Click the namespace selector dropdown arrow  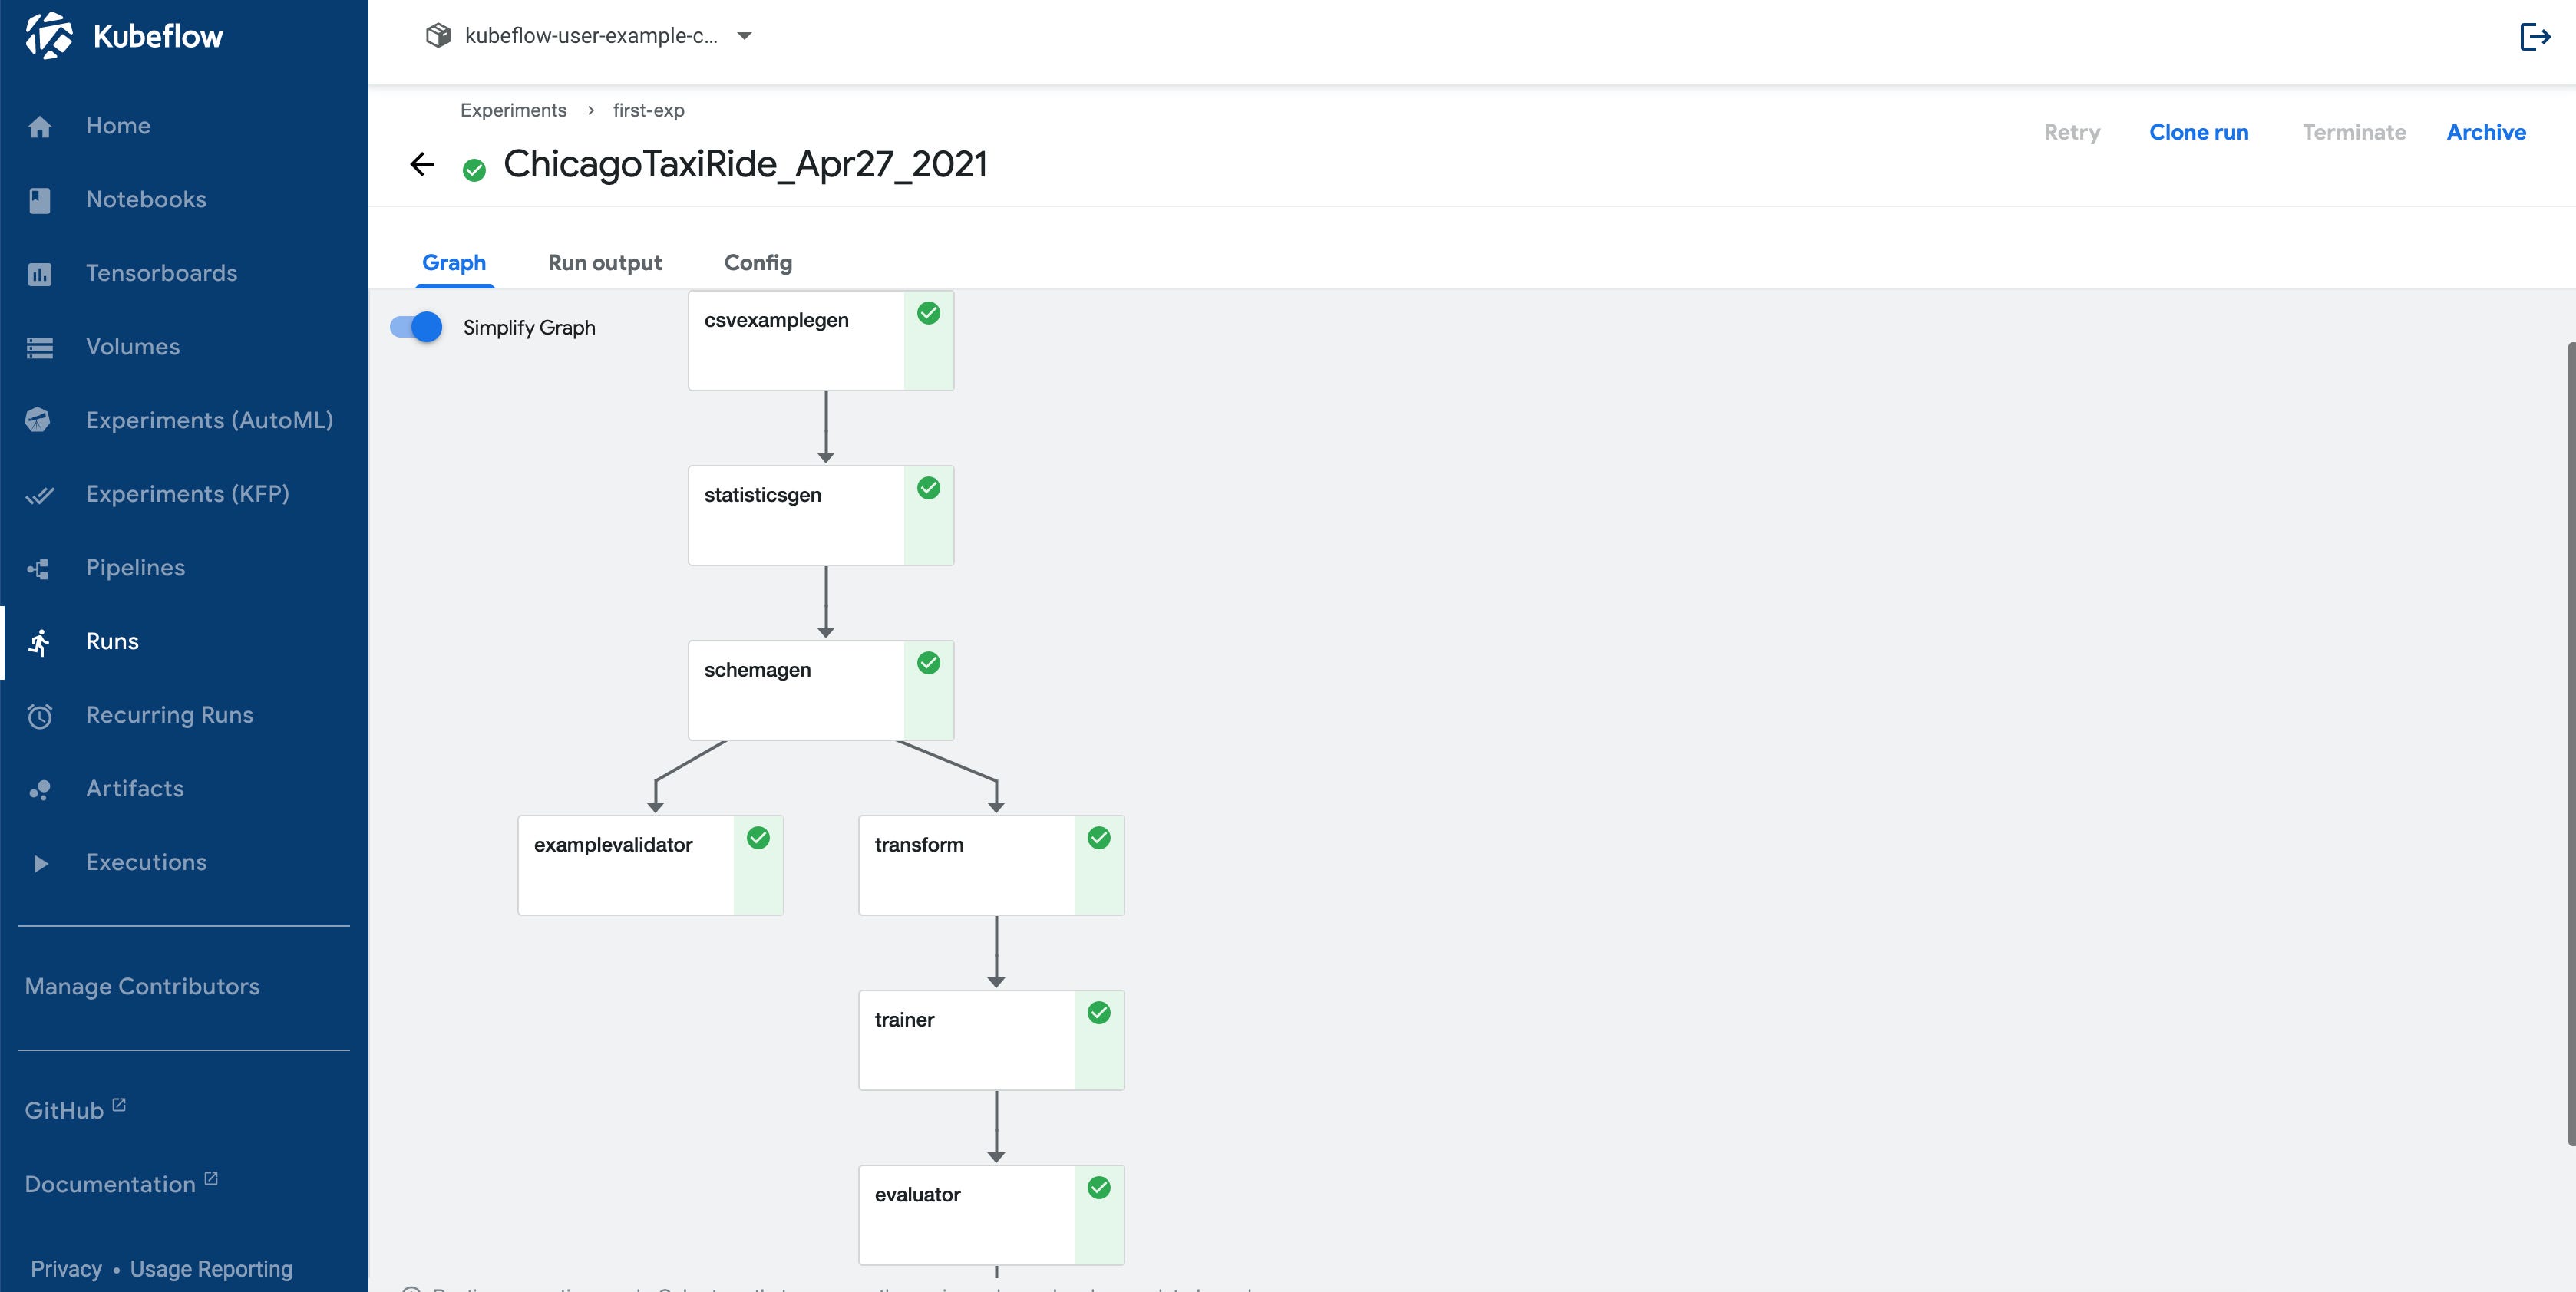744,36
